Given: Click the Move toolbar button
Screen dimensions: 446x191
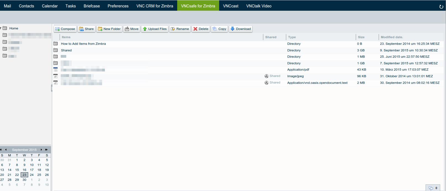Looking at the screenshot, I should click(132, 29).
